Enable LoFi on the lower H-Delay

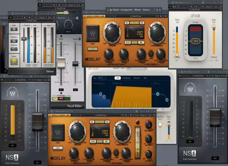[58, 148]
